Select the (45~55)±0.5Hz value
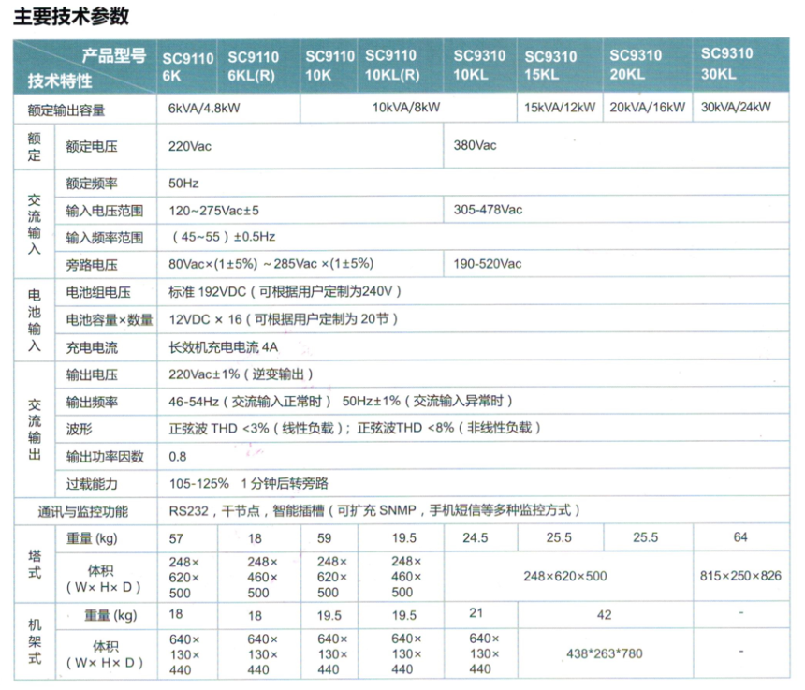The width and height of the screenshot is (805, 690). [222, 237]
